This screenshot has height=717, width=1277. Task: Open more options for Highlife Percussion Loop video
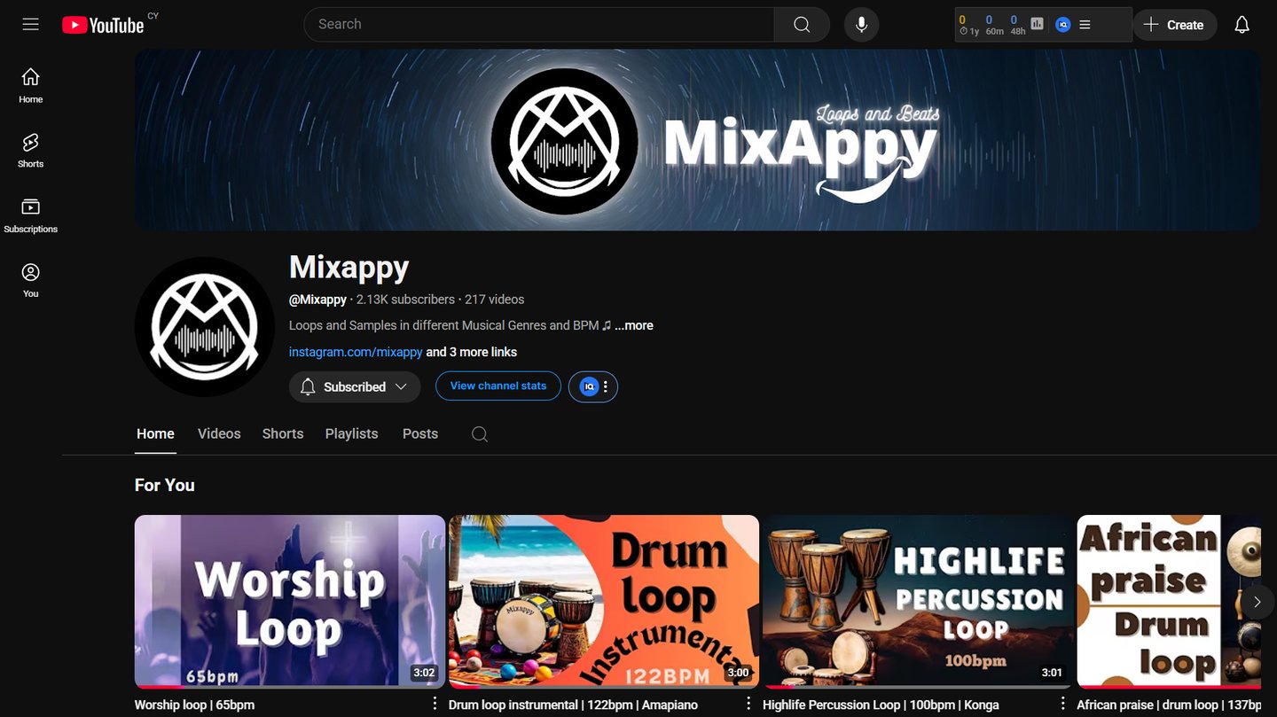(x=1062, y=704)
